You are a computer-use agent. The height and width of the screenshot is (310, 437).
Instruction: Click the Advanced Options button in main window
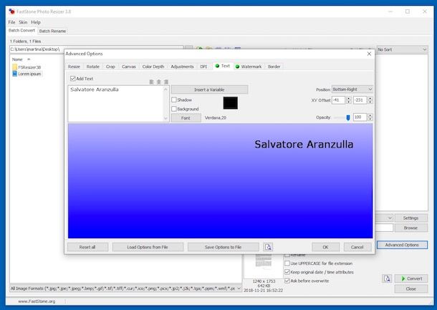(x=402, y=245)
